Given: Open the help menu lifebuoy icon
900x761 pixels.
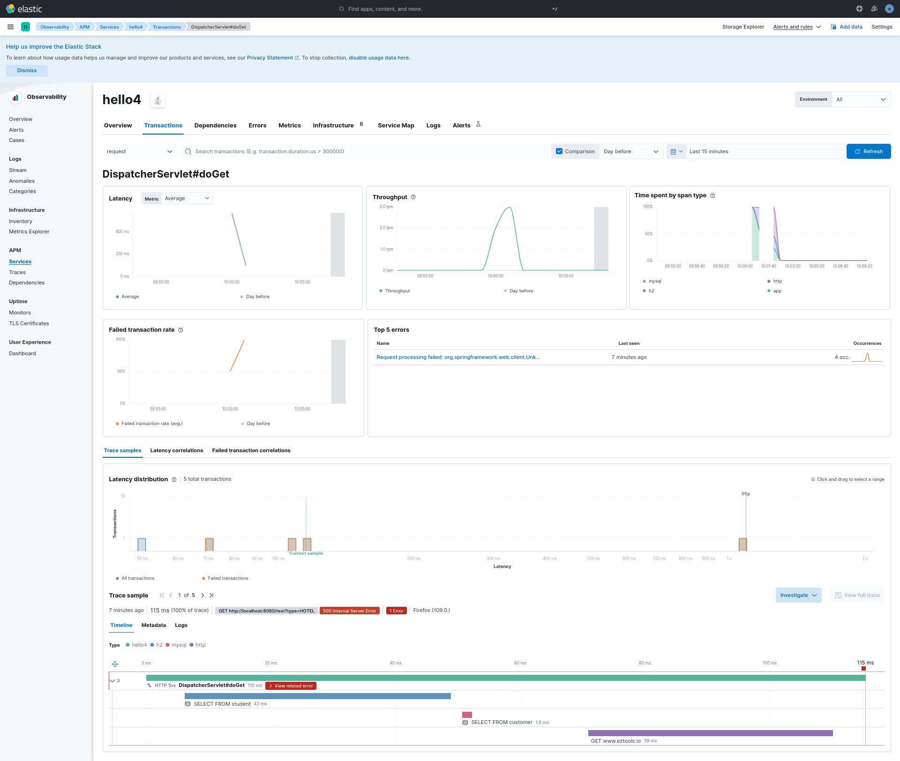Looking at the screenshot, I should [x=859, y=9].
